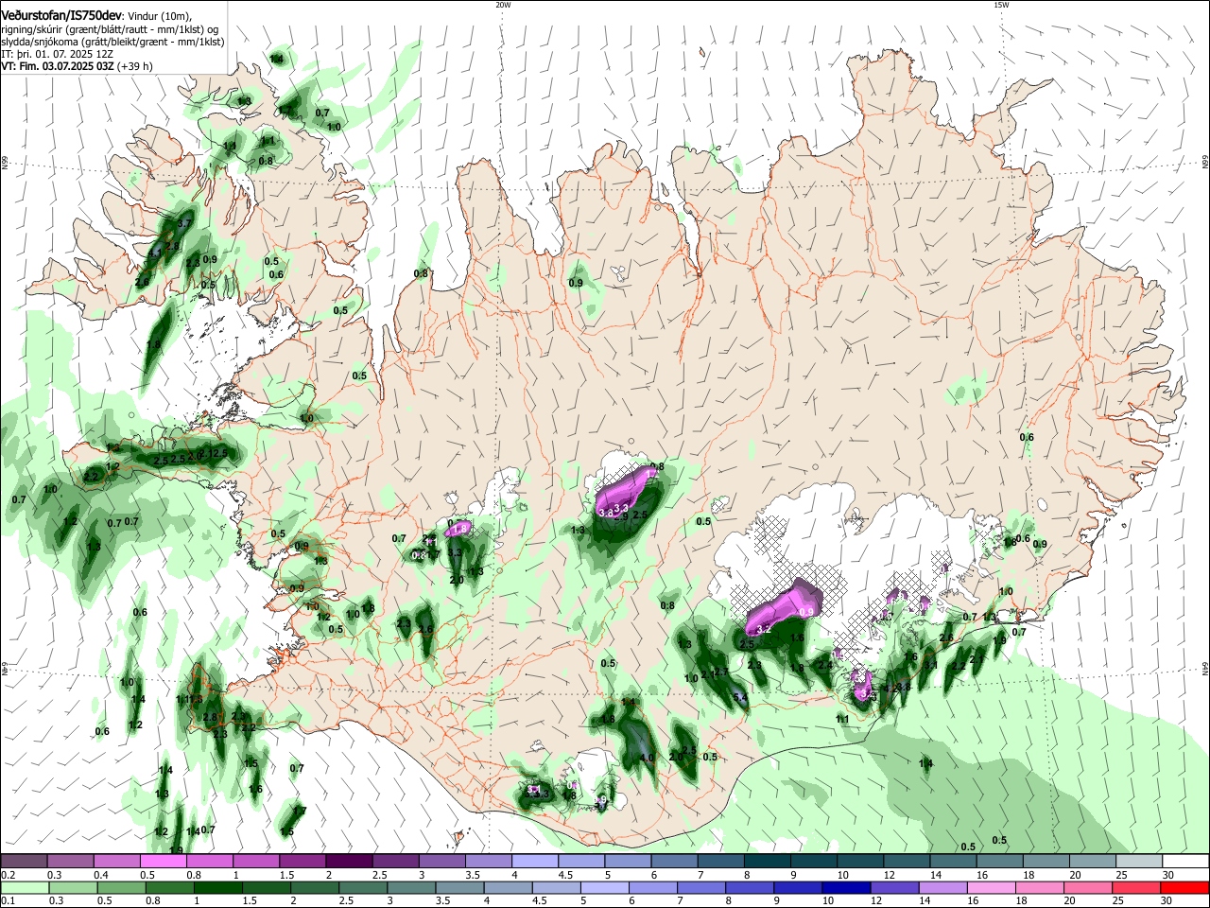Click the 'Vindur (10m)' label in the header

coord(159,16)
